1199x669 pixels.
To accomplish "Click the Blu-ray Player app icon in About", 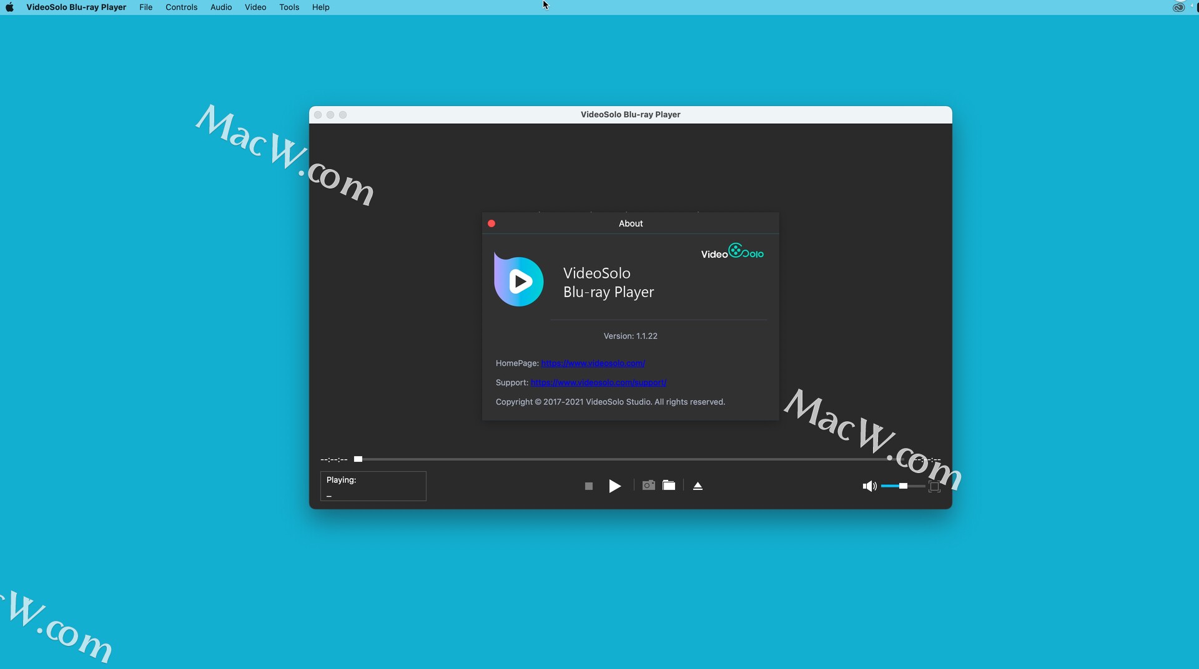I will coord(519,280).
